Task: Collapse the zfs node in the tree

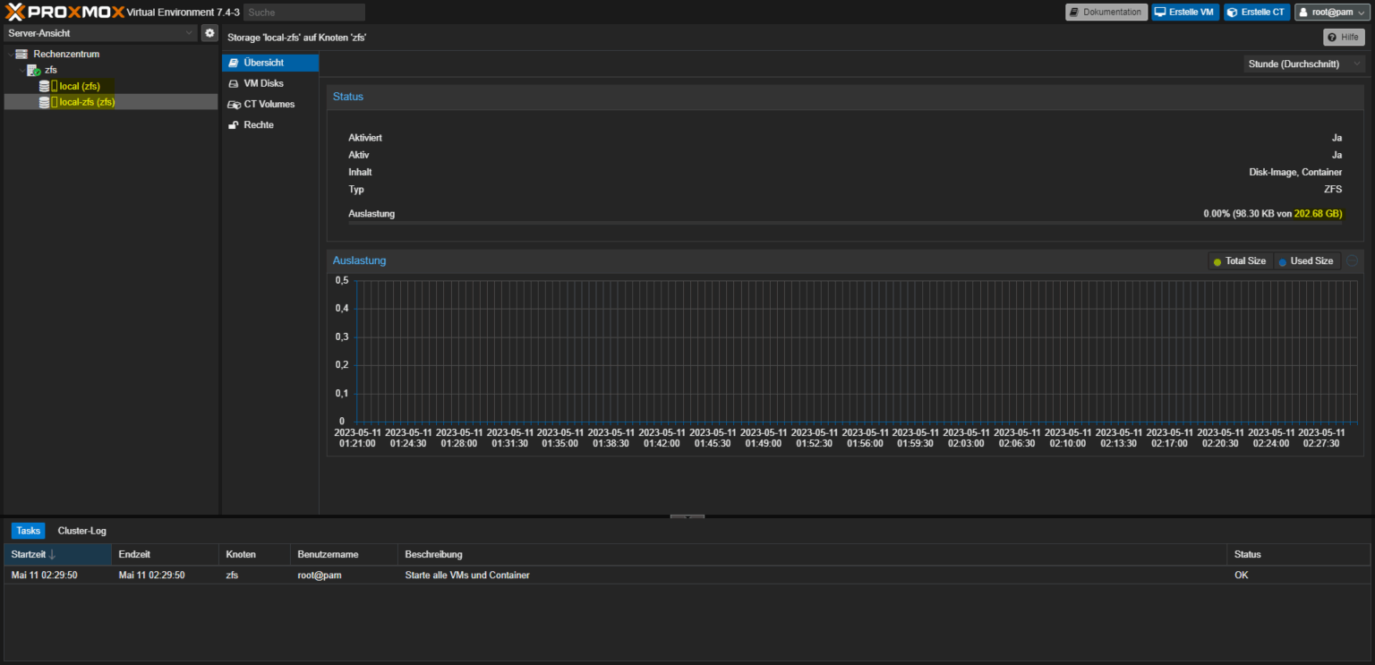Action: coord(21,70)
